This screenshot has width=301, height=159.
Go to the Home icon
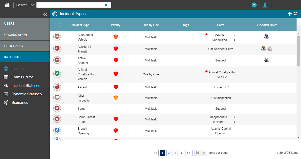7,5
